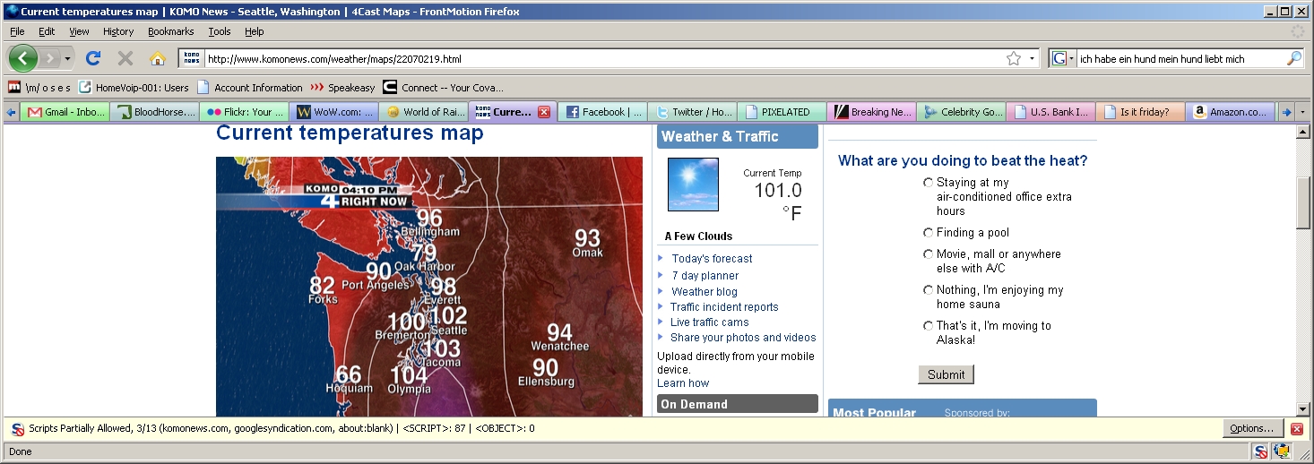Reload the page with the blue refresh icon
Screen dimensions: 1314x464
click(x=92, y=58)
